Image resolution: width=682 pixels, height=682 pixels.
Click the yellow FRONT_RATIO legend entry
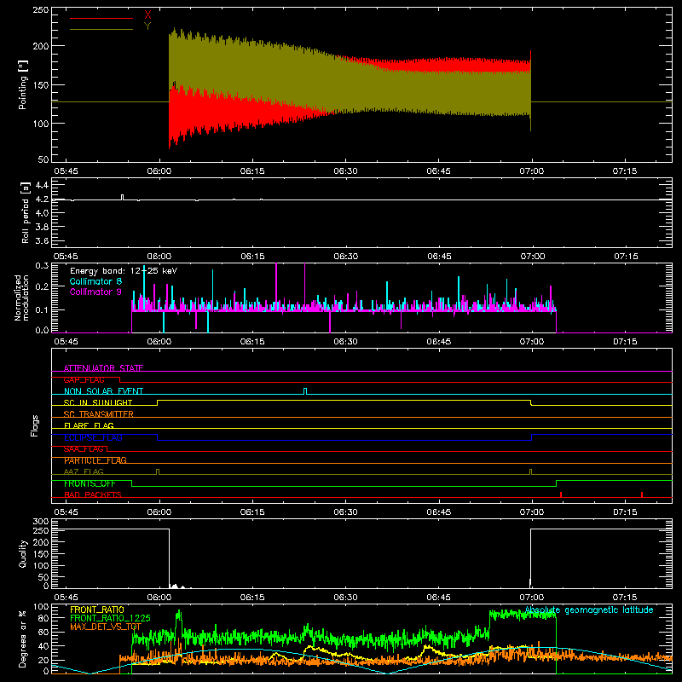(x=97, y=610)
